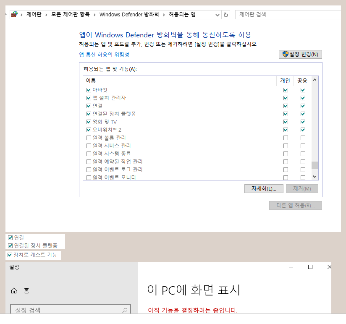
Task: Select 허용되는 앱 breadcrumb
Action: point(182,15)
